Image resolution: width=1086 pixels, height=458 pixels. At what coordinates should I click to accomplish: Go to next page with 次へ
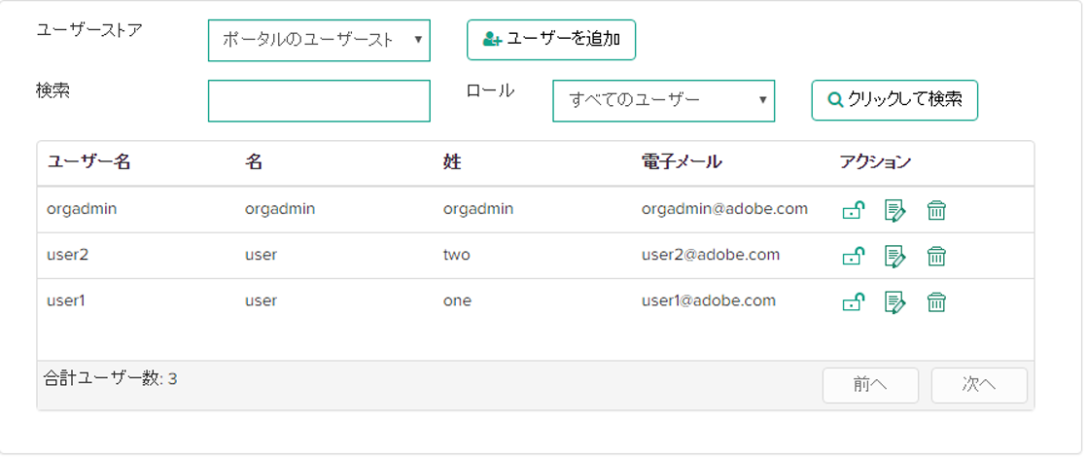[979, 385]
